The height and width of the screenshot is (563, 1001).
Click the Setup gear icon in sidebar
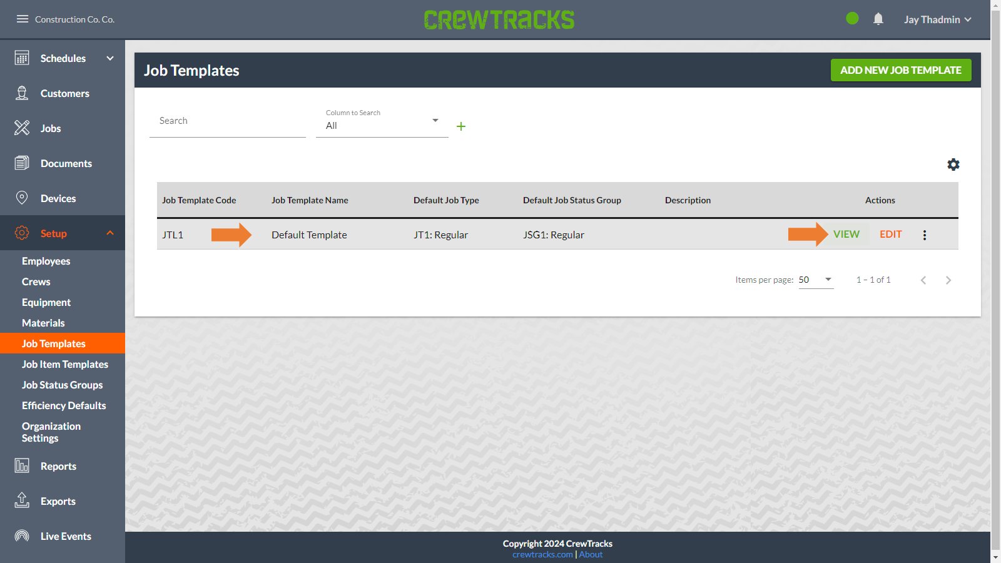point(22,233)
